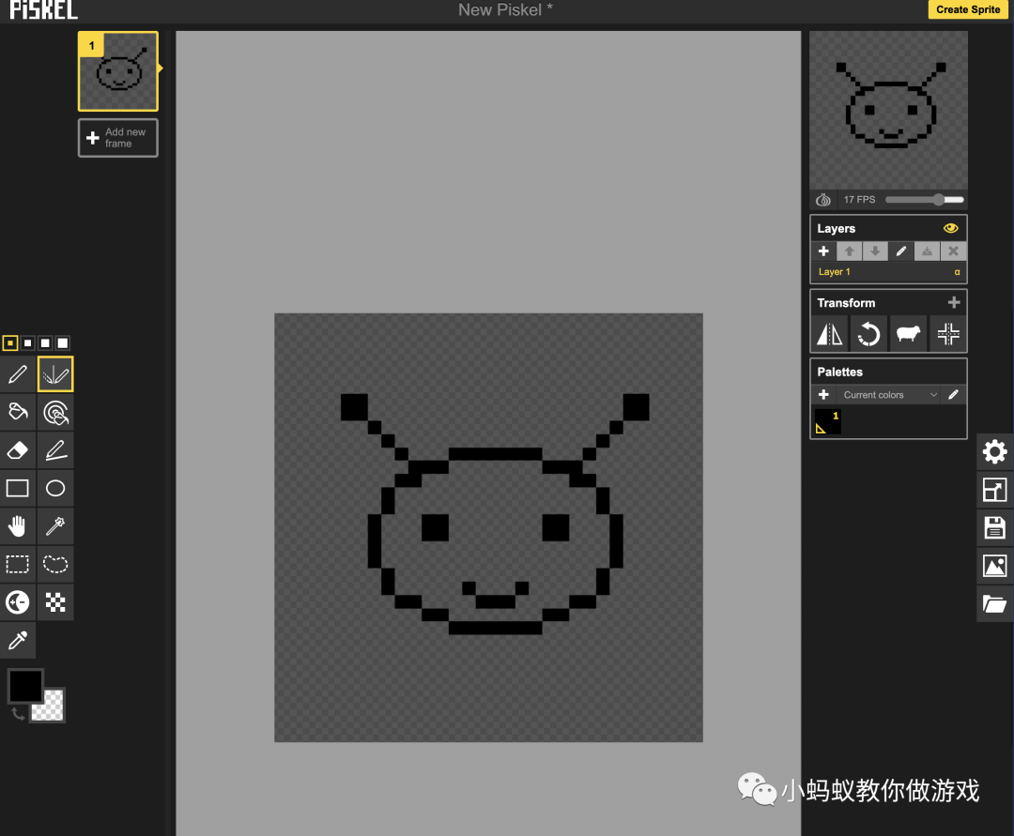Image resolution: width=1014 pixels, height=836 pixels.
Task: Select the Color picker eyedropper tool
Action: click(18, 640)
